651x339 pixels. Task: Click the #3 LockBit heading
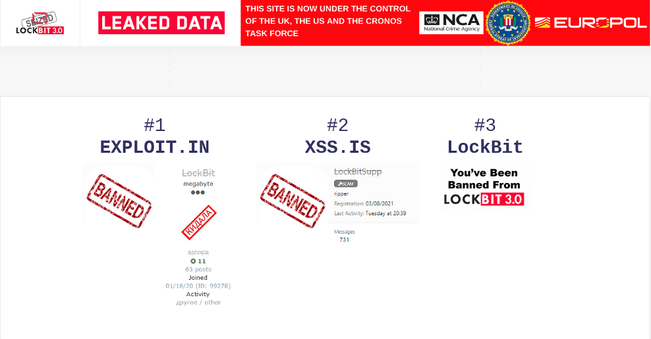point(485,136)
